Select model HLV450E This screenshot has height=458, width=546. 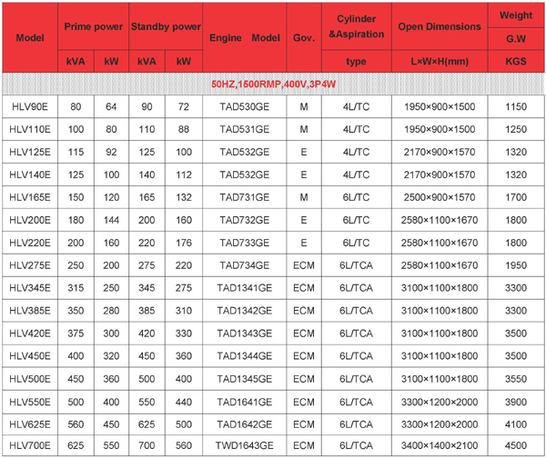click(30, 355)
